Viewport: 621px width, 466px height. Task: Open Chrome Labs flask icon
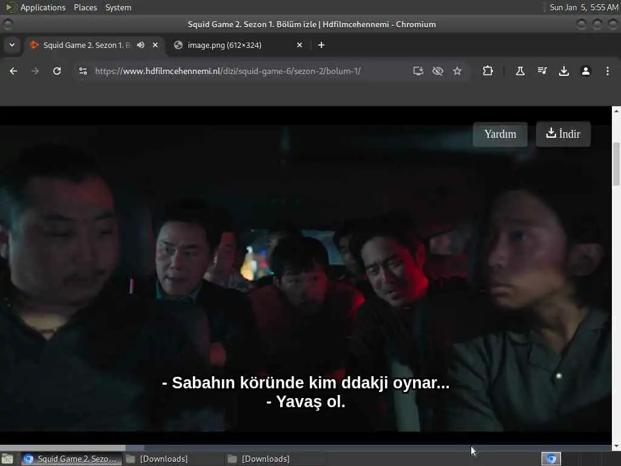coord(520,71)
